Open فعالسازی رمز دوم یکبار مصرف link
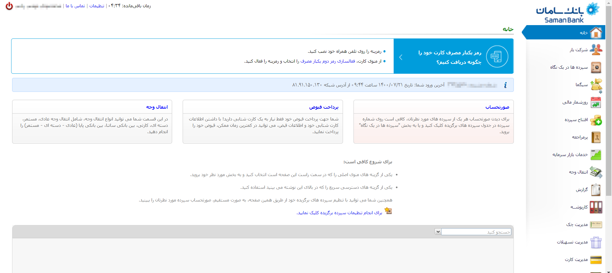 pos(328,61)
